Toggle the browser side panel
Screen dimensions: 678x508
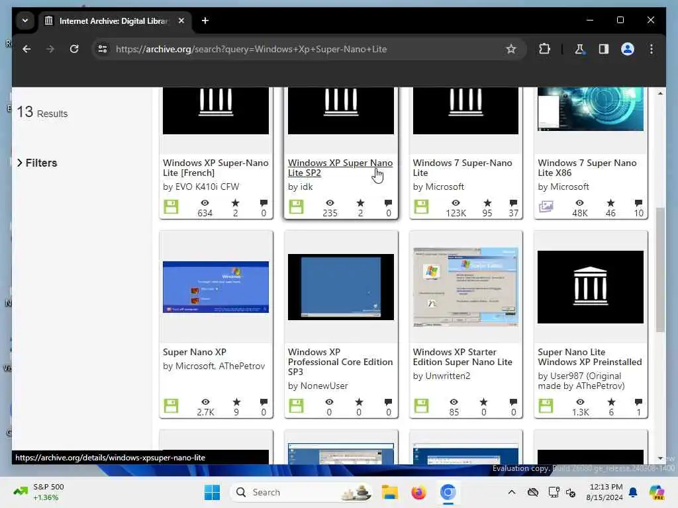604,49
